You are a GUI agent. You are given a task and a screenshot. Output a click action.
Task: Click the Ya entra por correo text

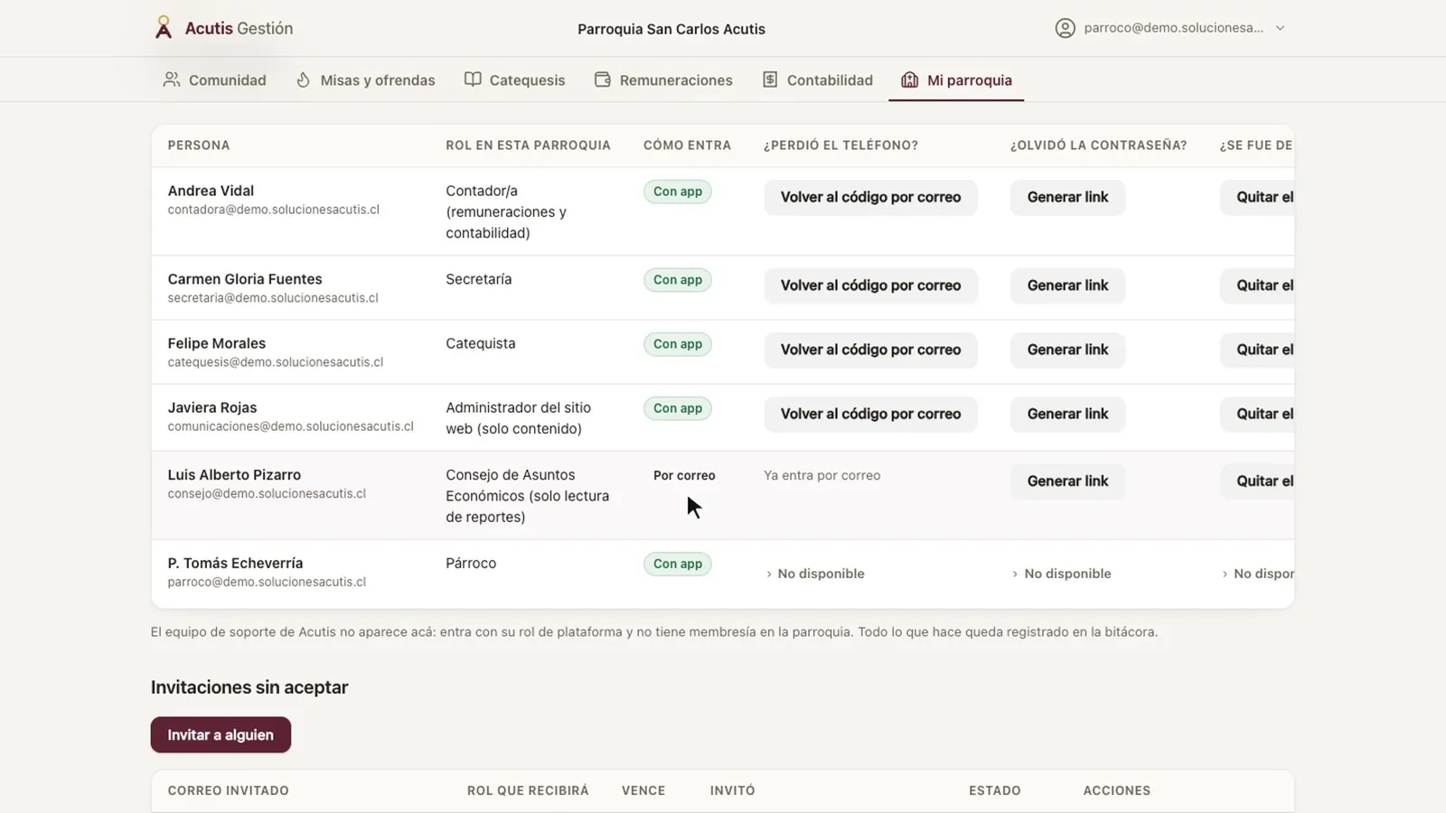822,475
